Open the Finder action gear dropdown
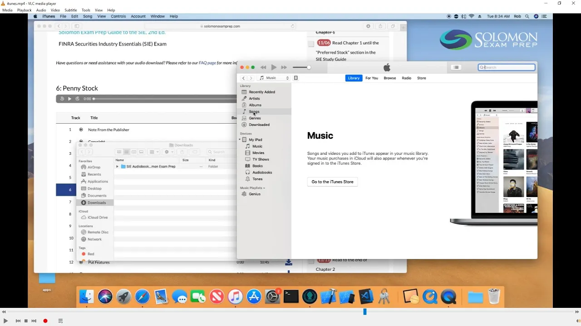 coord(168,152)
